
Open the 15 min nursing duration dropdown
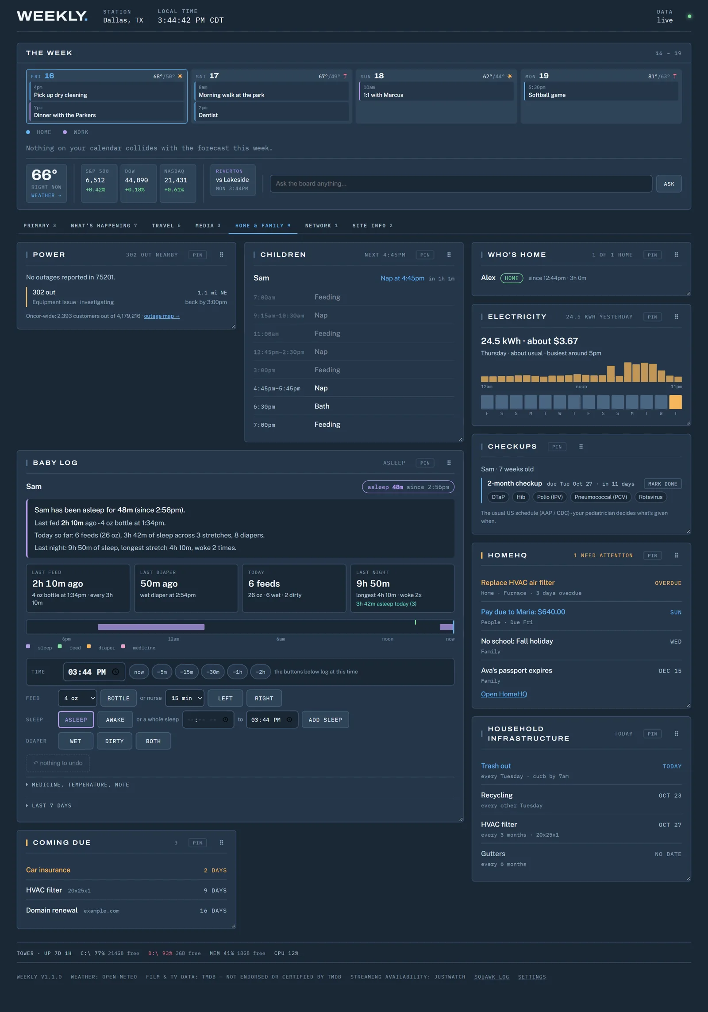click(x=185, y=698)
